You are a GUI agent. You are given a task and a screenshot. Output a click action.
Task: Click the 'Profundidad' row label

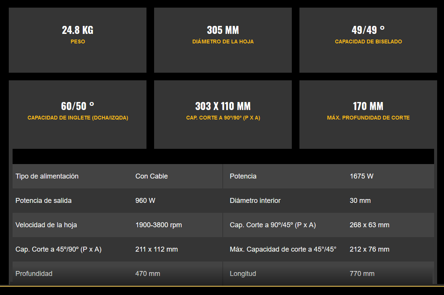tap(34, 274)
